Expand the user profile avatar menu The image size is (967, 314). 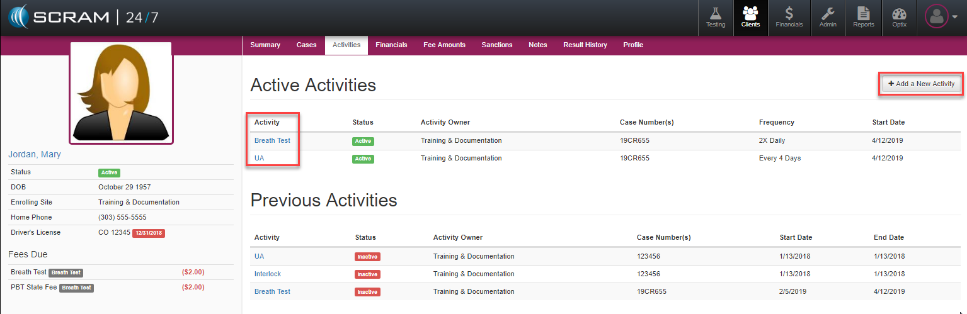[x=941, y=17]
